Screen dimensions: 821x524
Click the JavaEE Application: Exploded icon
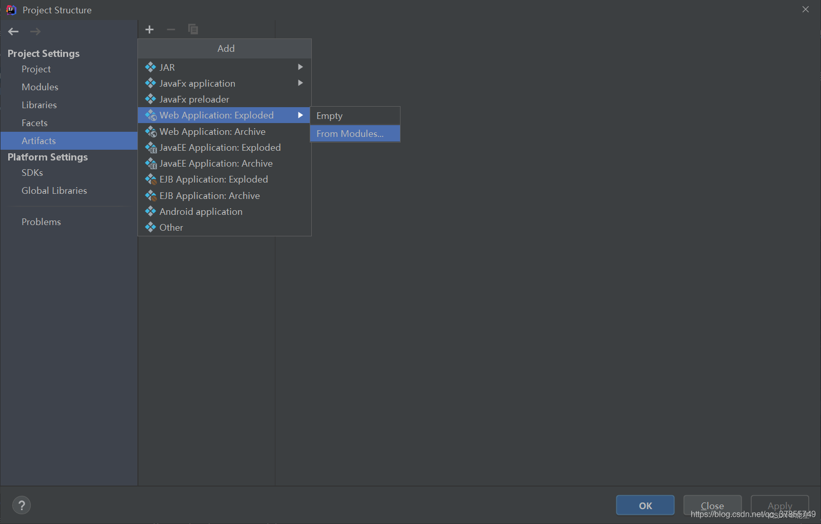tap(151, 148)
